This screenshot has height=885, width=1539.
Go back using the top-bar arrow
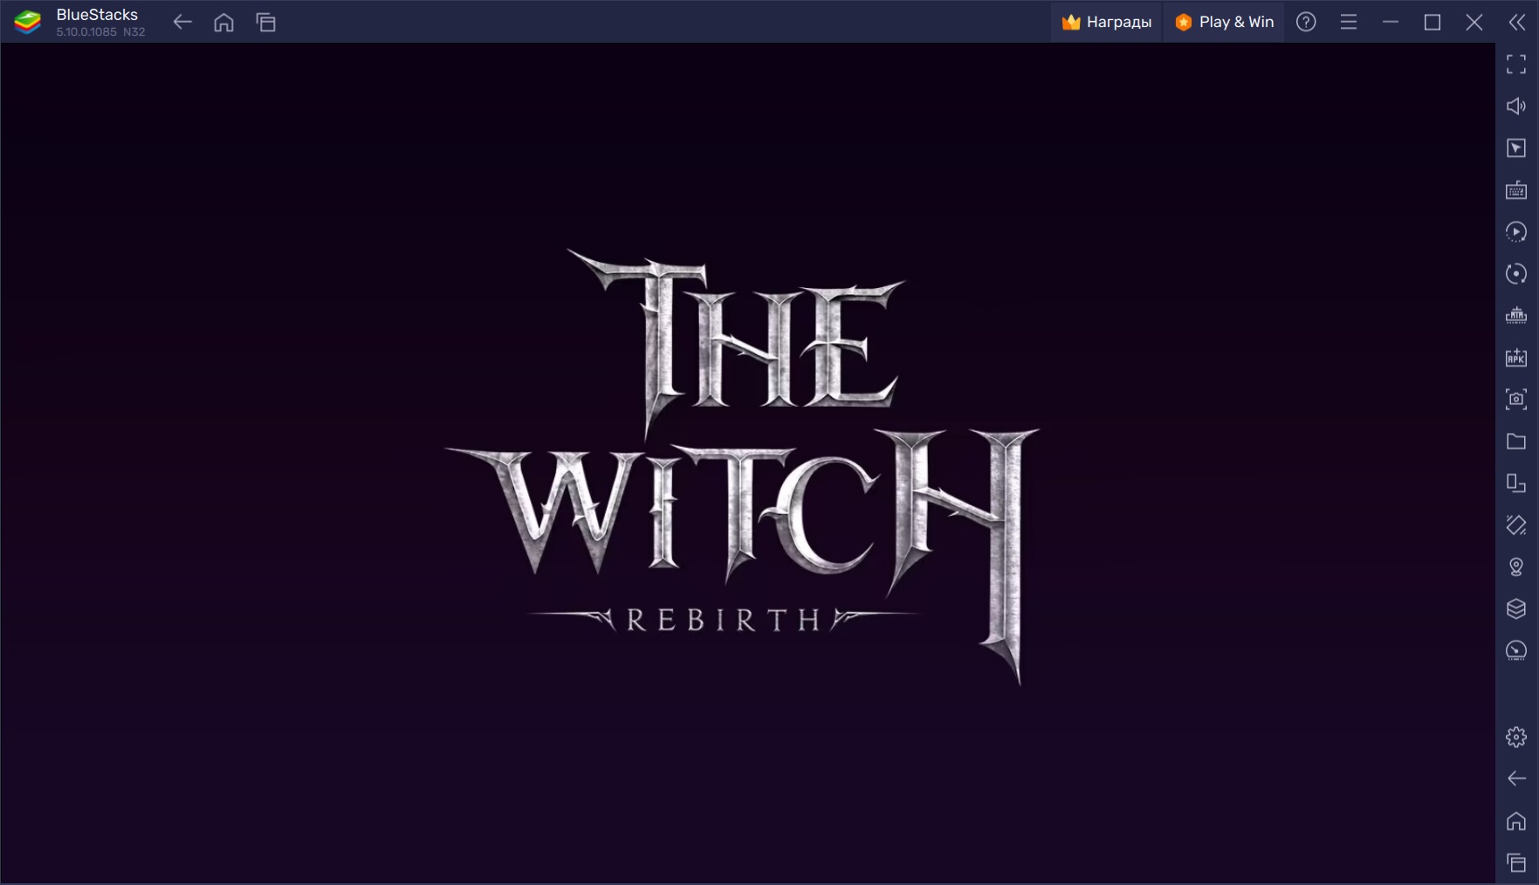[x=182, y=22]
